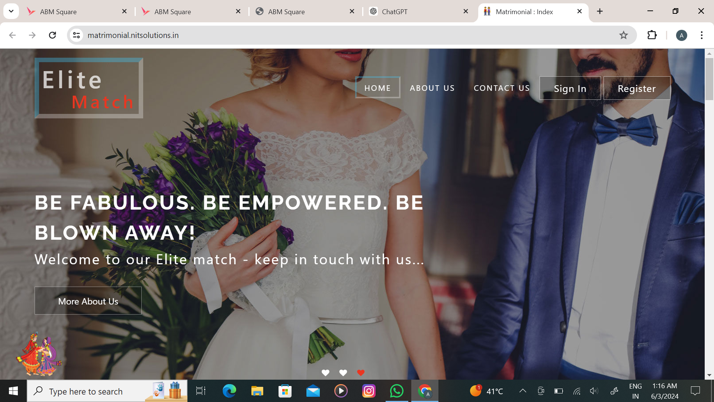
Task: Open a new browser tab
Action: pos(600,11)
